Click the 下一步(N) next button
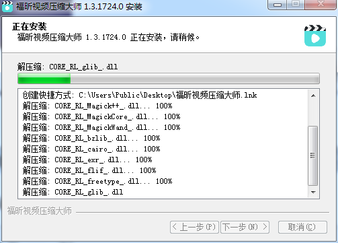 pos(245,227)
